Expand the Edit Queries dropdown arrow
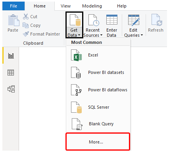 142,35
